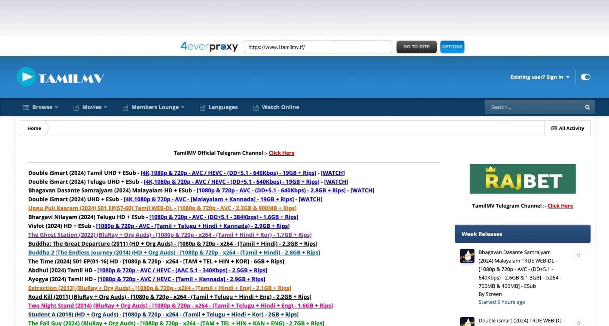Expand the Movies dropdown menu

click(x=90, y=107)
